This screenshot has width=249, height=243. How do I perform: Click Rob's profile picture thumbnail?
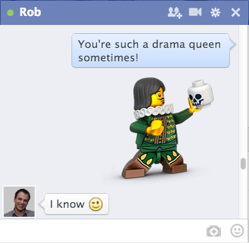click(19, 201)
